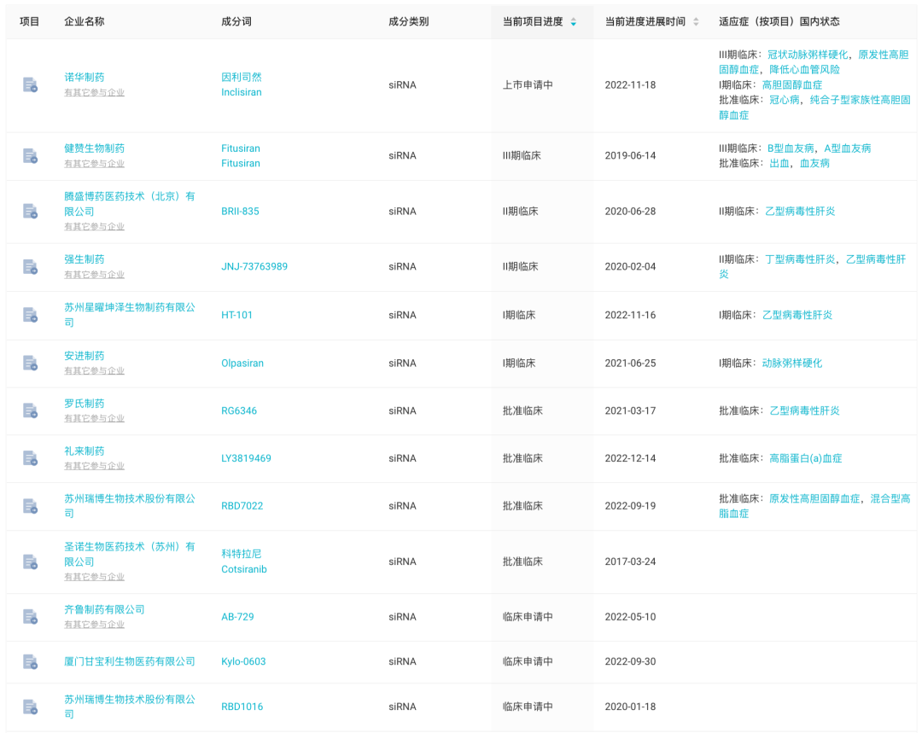
Task: Open indication link 高脂蛋白(a)血症
Action: click(x=806, y=458)
